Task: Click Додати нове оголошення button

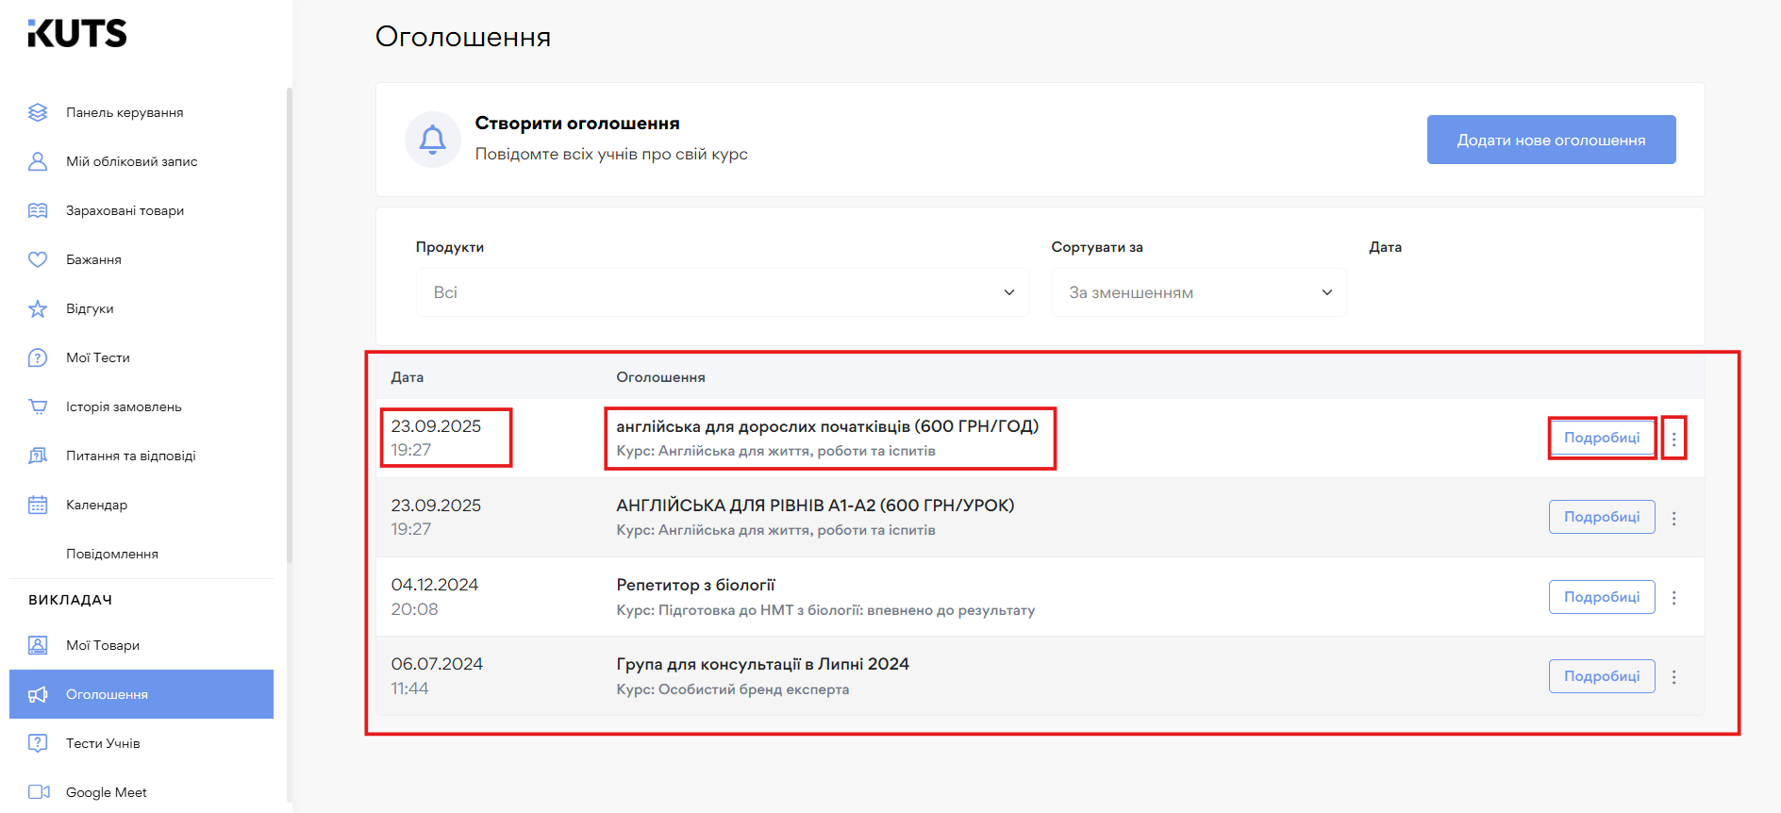Action: (1551, 140)
